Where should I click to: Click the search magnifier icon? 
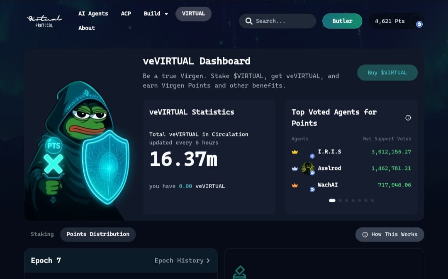(x=249, y=21)
